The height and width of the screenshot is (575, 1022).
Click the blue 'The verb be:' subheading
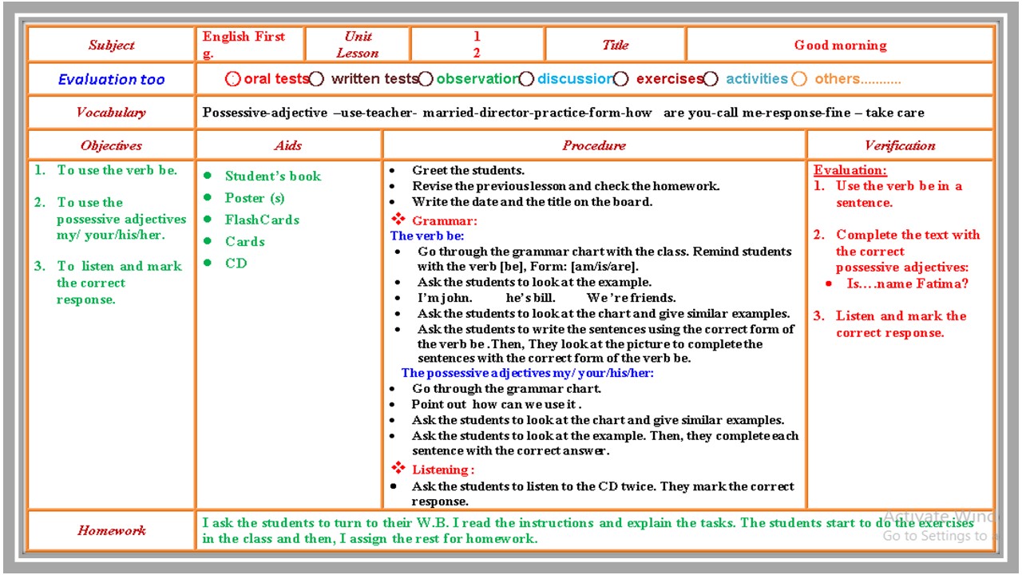tap(426, 236)
